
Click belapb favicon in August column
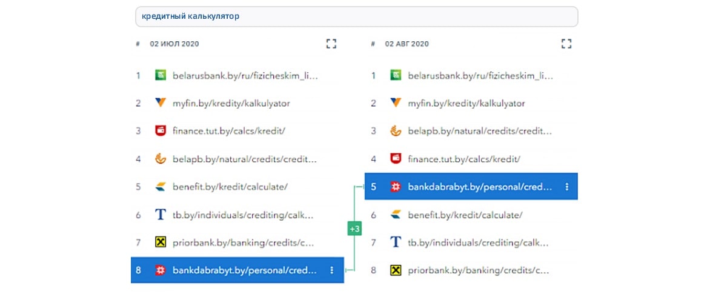tap(396, 131)
